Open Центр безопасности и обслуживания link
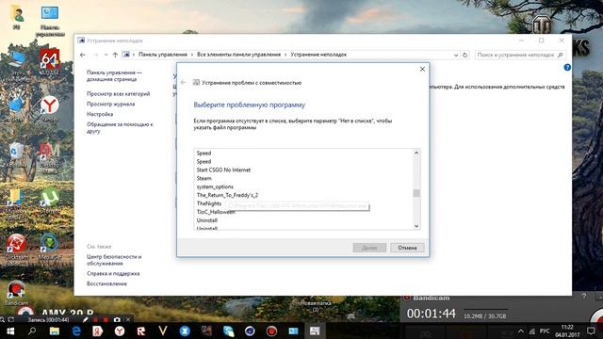 point(114,260)
